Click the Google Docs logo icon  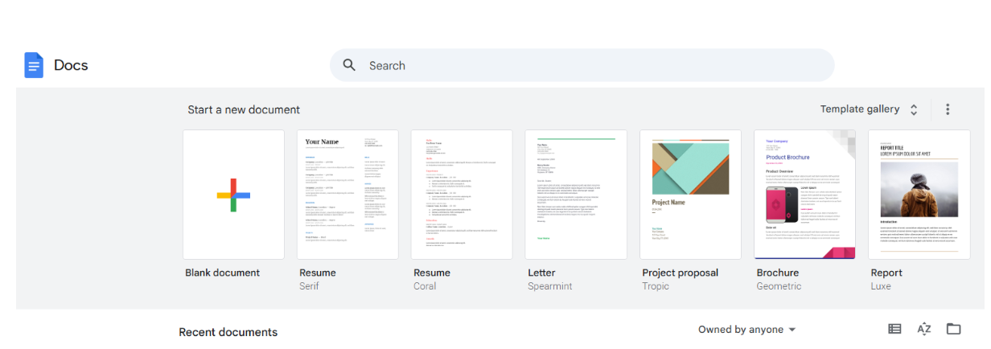point(34,65)
